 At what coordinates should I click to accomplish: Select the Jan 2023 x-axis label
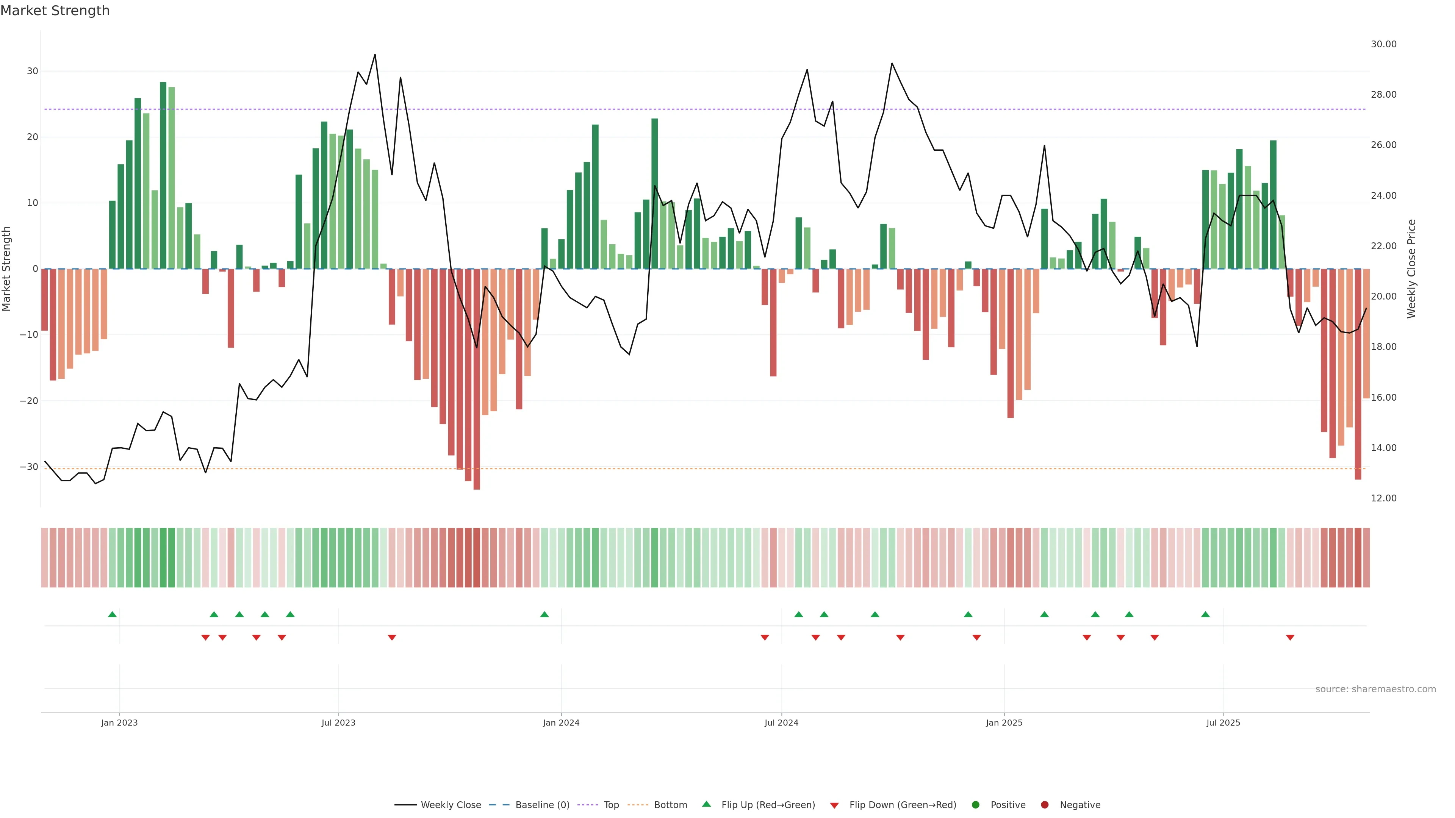tap(119, 723)
